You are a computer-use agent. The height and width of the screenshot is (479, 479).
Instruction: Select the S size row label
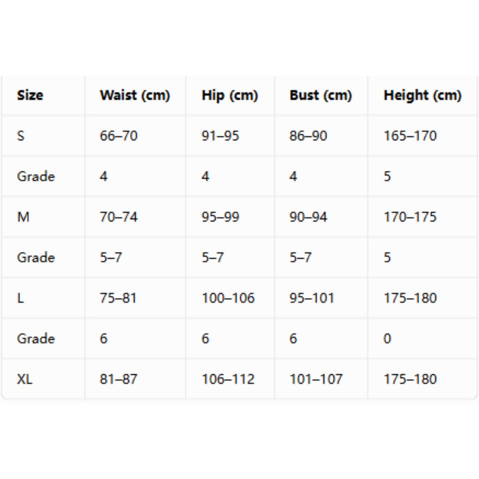(x=20, y=136)
